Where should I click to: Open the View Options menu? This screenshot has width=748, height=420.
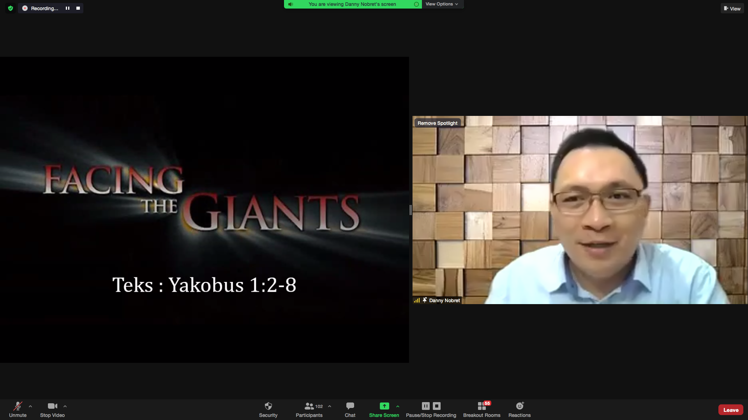point(442,4)
